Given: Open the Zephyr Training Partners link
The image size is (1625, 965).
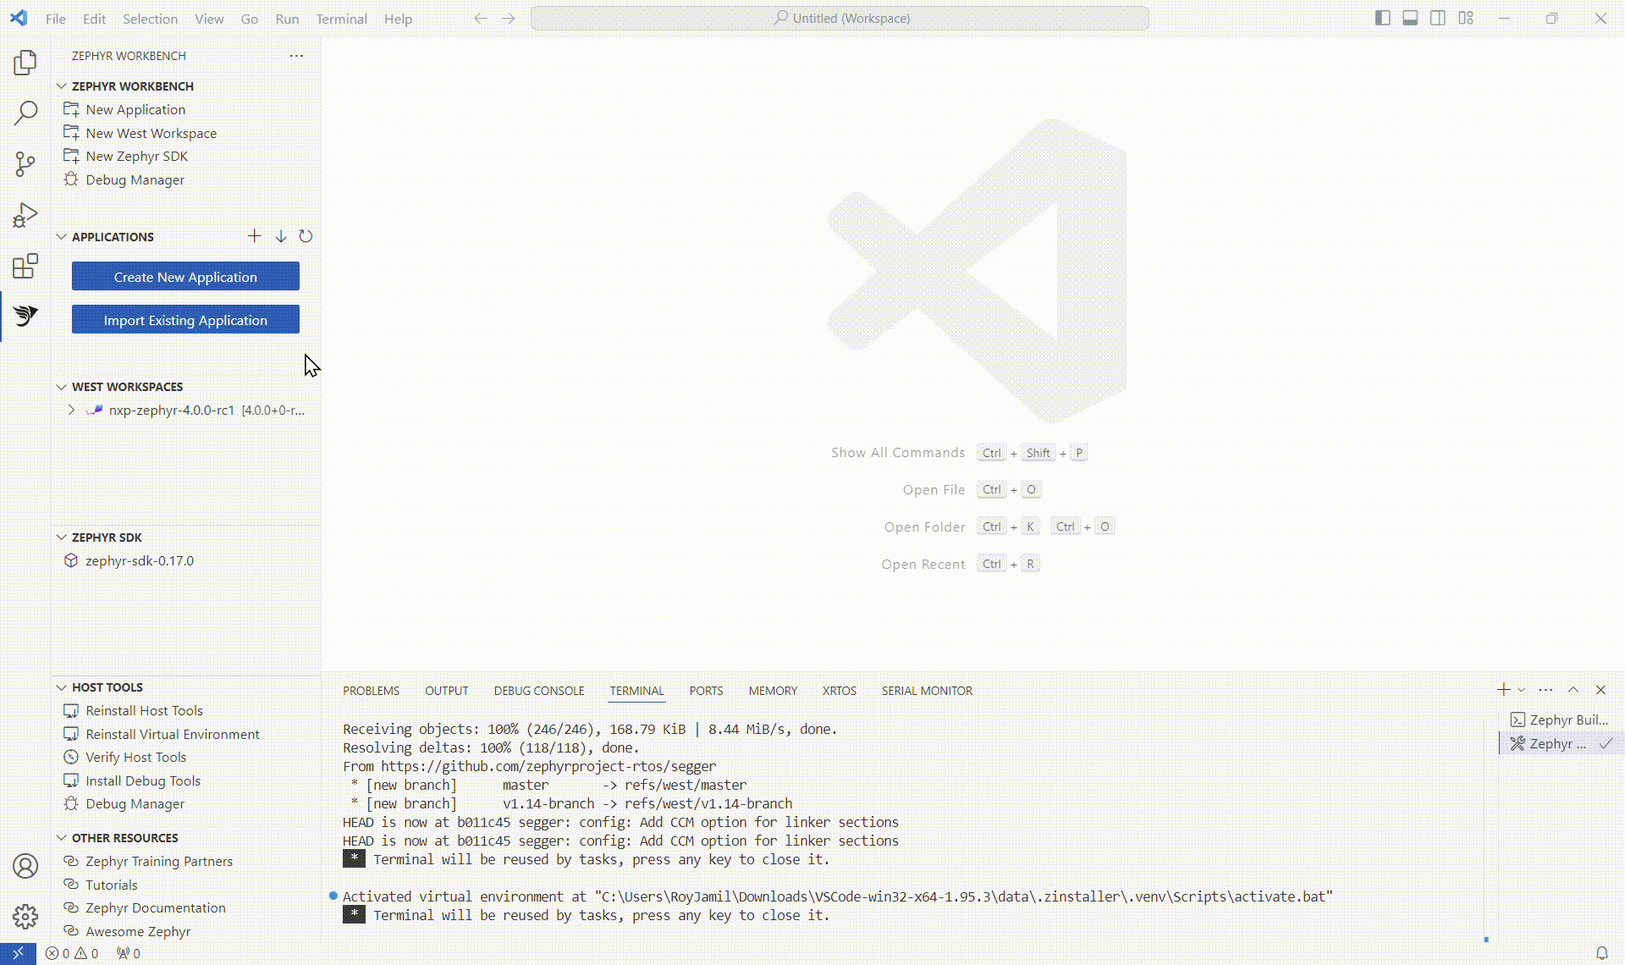Looking at the screenshot, I should coord(158,860).
